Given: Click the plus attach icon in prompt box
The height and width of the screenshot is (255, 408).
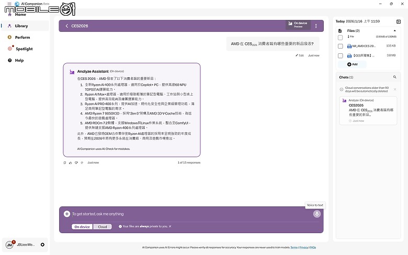Looking at the screenshot, I should tap(67, 214).
